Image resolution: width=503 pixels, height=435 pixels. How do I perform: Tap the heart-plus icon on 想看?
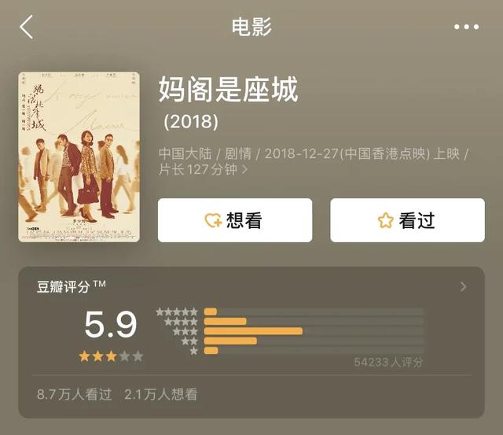point(213,220)
